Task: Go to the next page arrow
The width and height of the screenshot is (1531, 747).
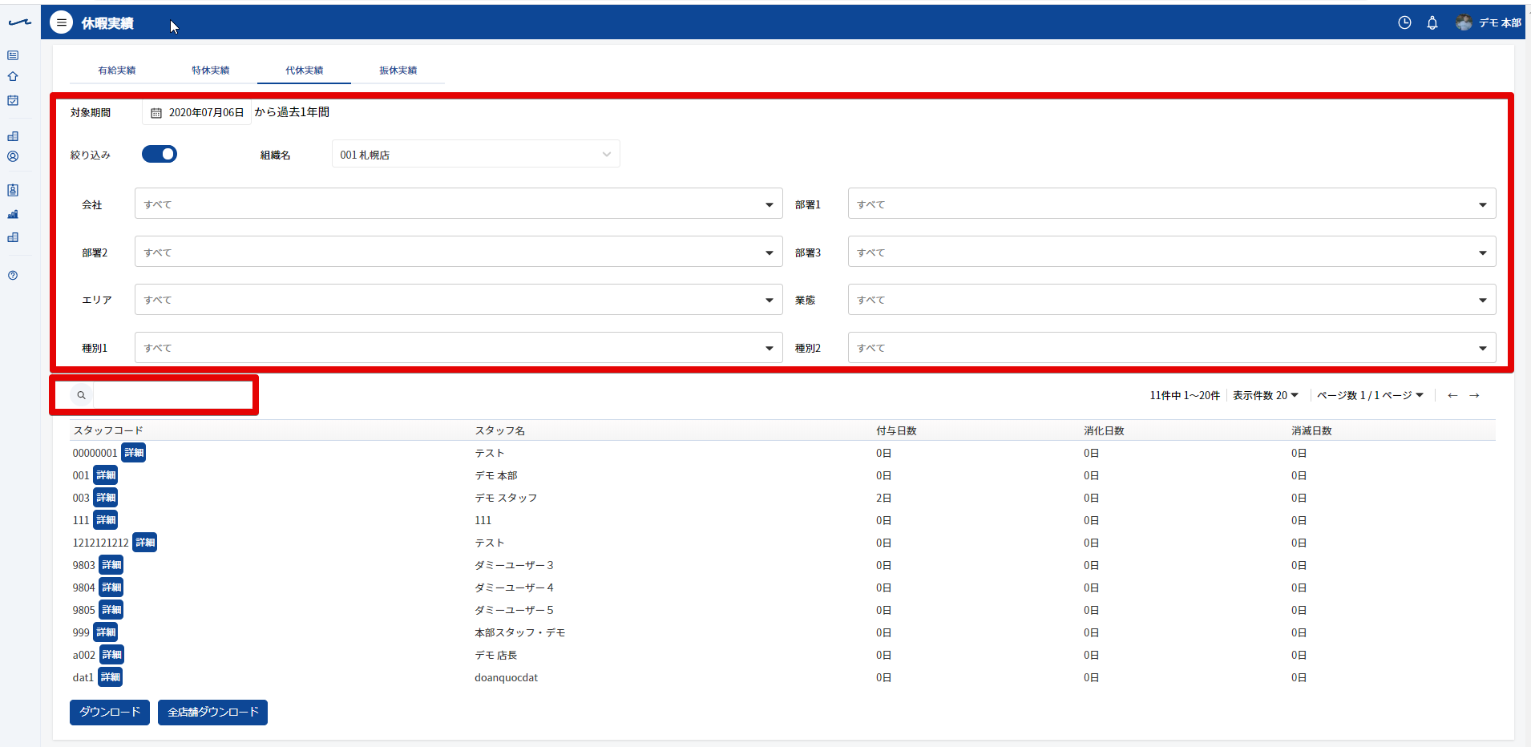Action: pyautogui.click(x=1474, y=395)
